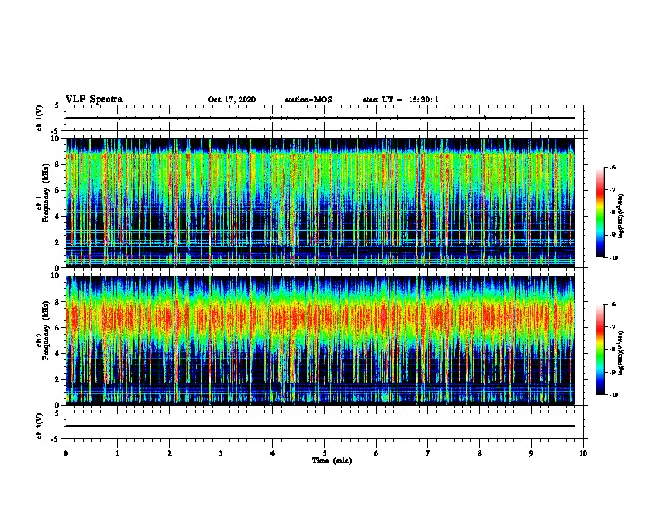Click the 'Time (min)' axis label

click(332, 461)
